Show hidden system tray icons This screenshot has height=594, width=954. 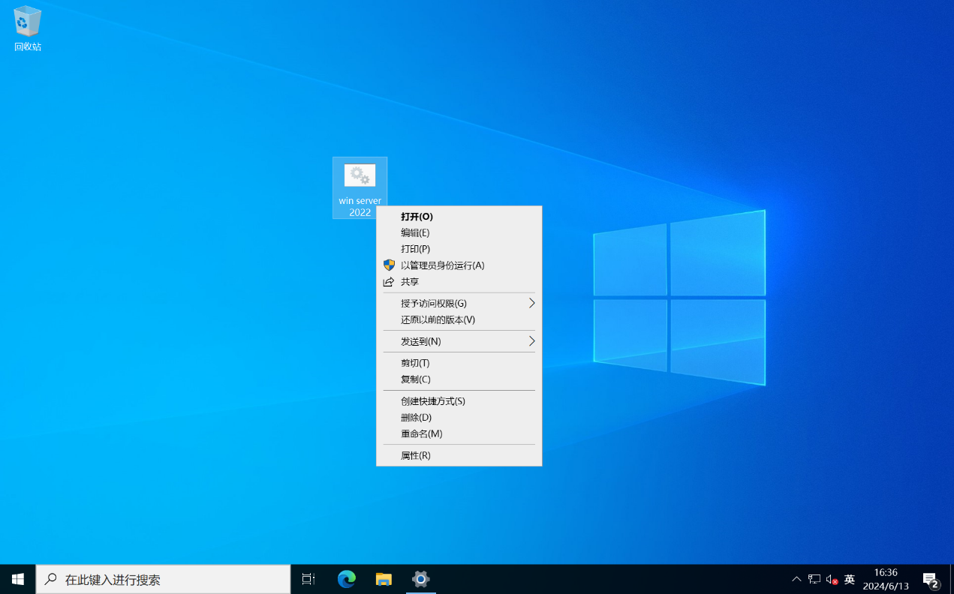796,579
